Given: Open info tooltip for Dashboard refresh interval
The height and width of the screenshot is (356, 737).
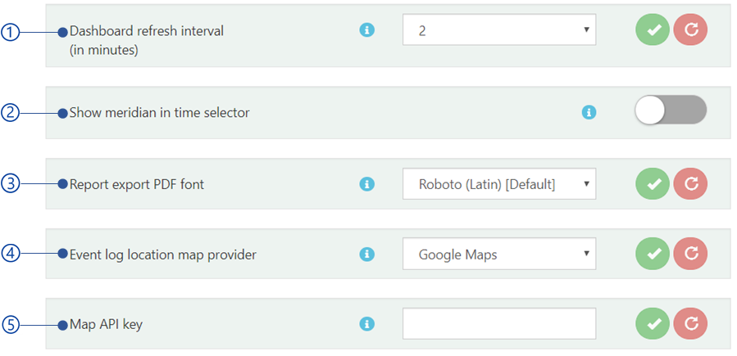Looking at the screenshot, I should pyautogui.click(x=367, y=30).
